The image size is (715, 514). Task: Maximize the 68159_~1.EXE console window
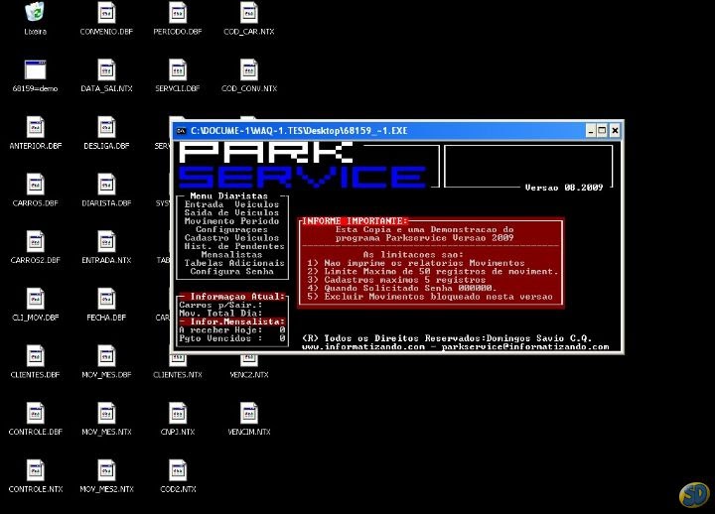[x=602, y=131]
